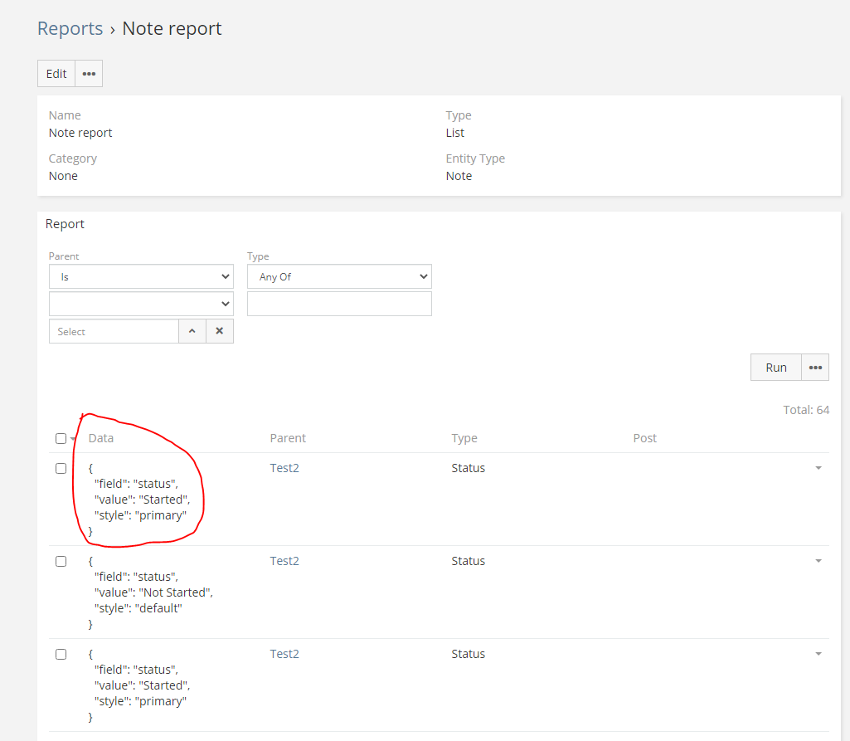Open select-all caret beside header checkbox
This screenshot has width=850, height=741.
click(x=73, y=440)
